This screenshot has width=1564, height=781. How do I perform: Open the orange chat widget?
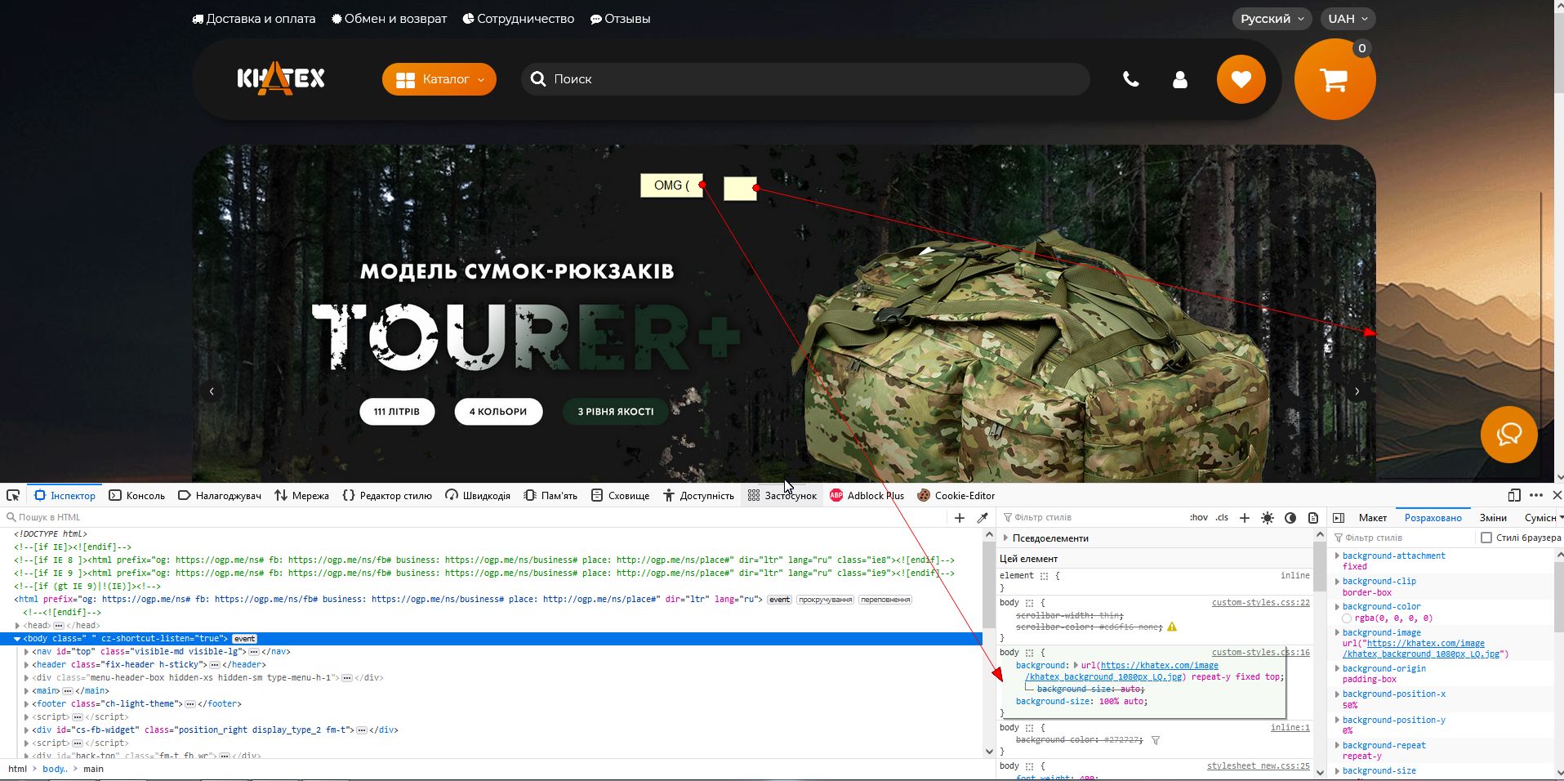[x=1509, y=435]
